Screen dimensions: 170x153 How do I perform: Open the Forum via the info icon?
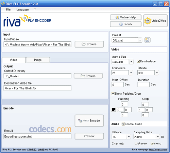pos(126,24)
